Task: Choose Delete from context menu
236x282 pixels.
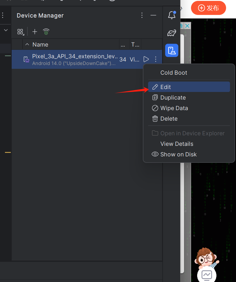Action: point(189,119)
